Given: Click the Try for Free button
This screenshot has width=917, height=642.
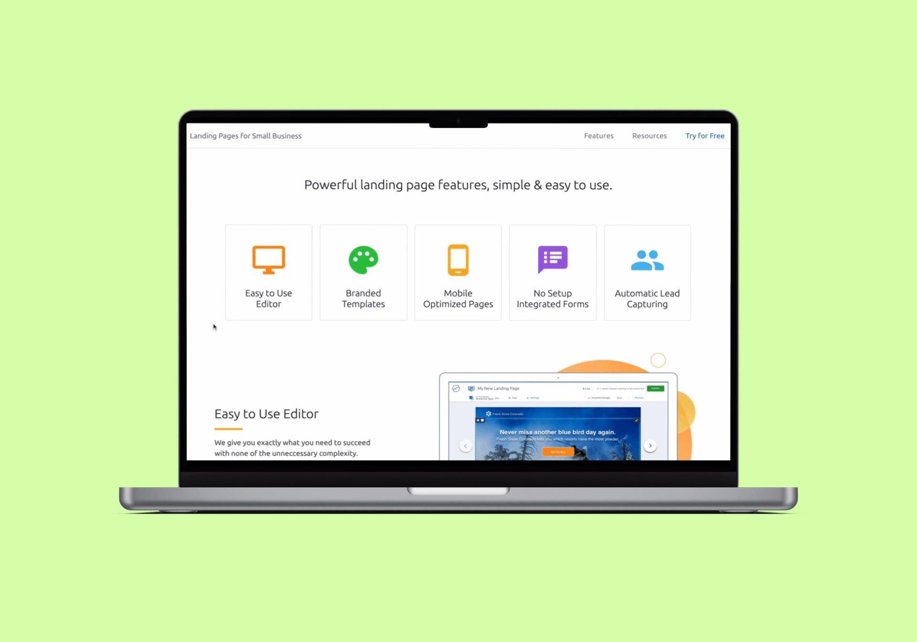Looking at the screenshot, I should coord(705,135).
